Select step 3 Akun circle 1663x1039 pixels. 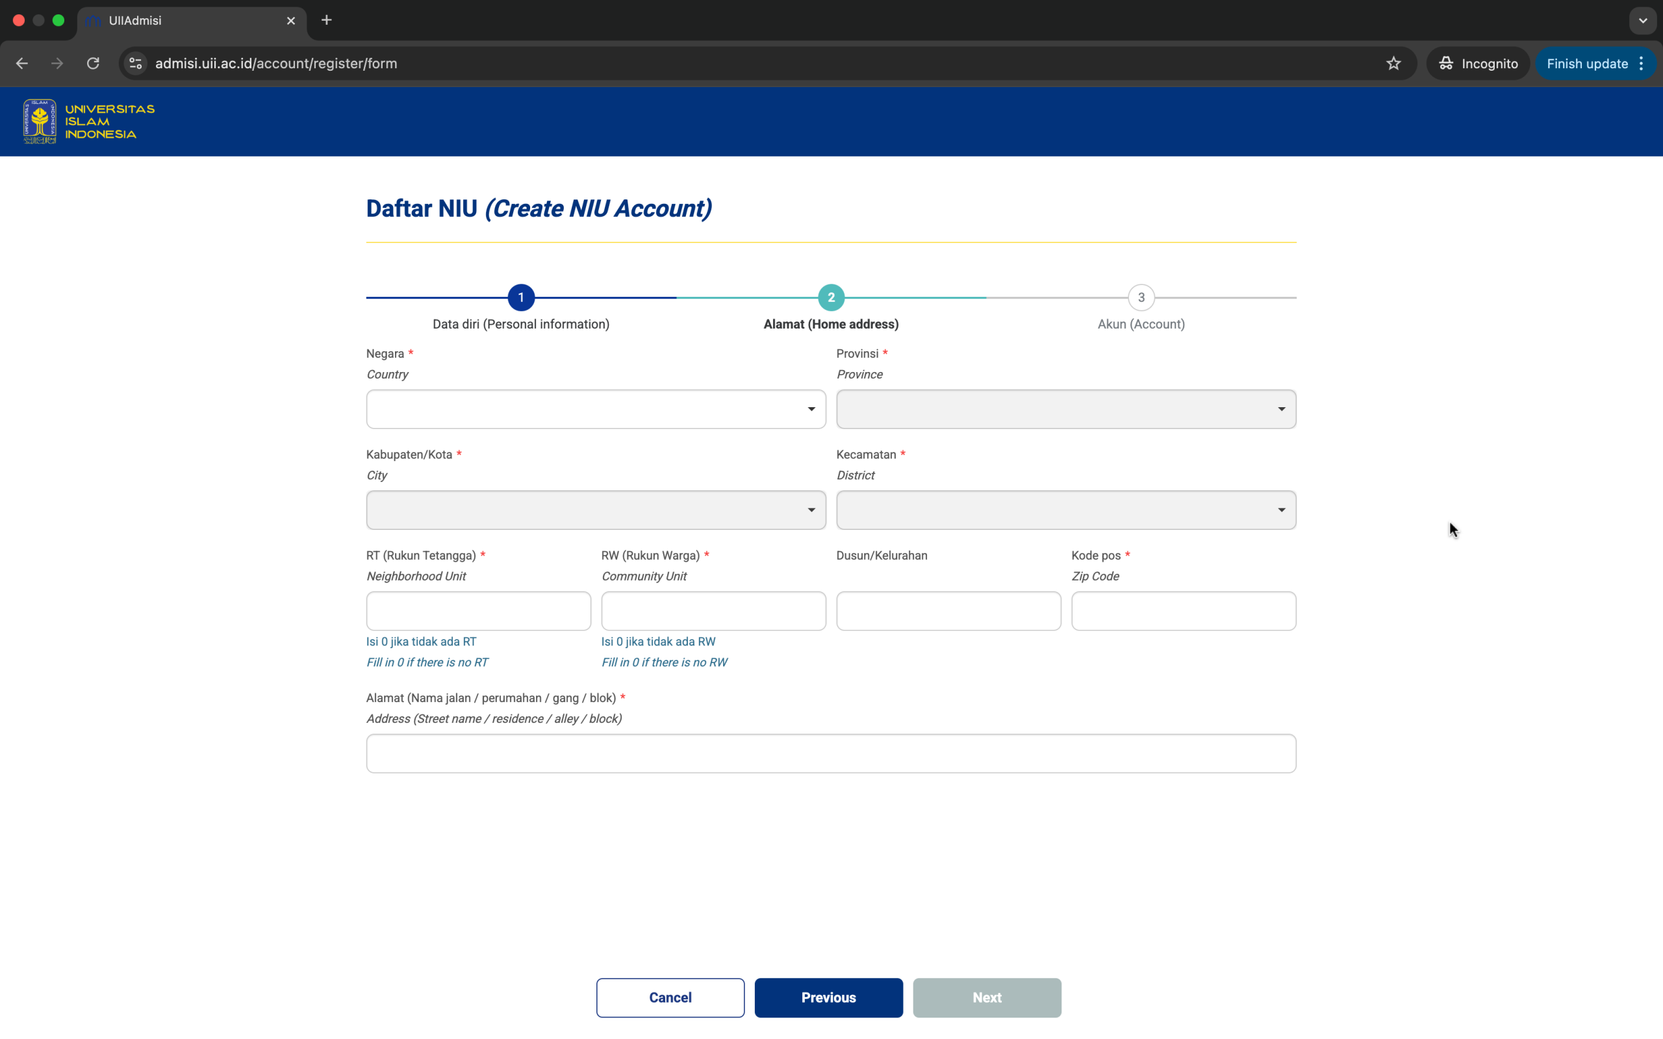(x=1141, y=297)
